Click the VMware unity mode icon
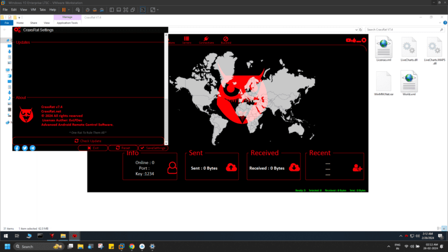 tap(133, 10)
